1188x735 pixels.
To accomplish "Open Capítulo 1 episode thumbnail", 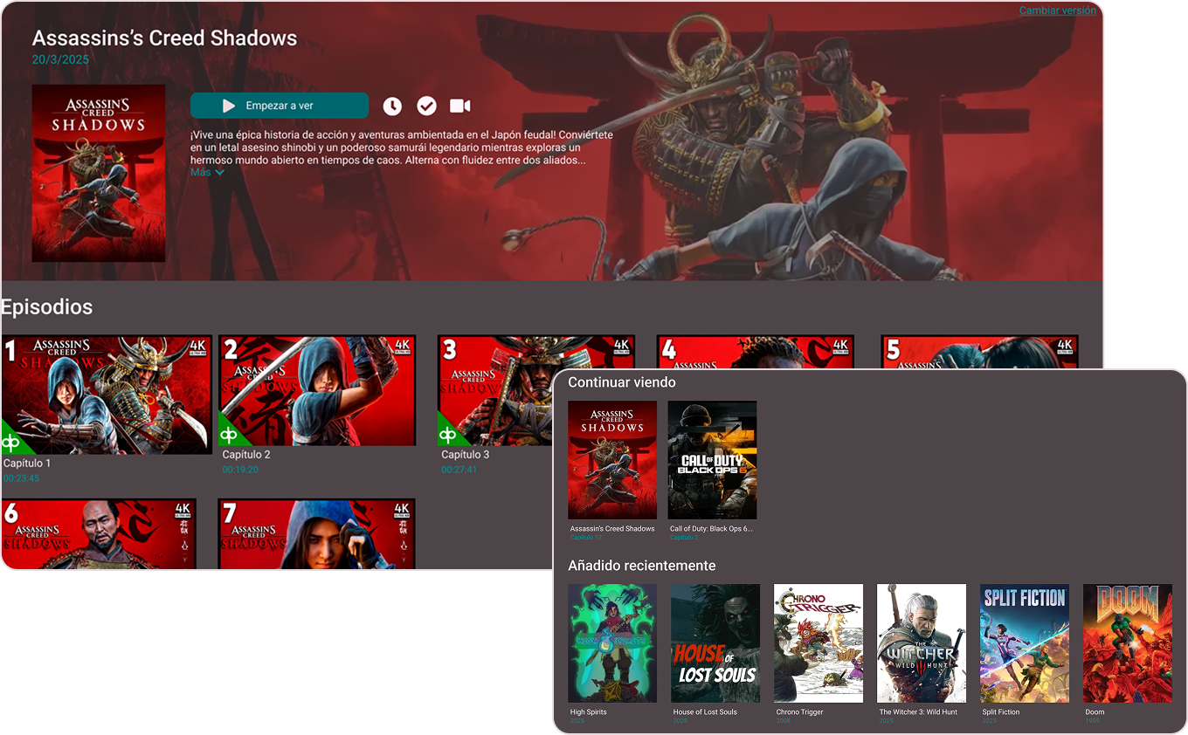I will pyautogui.click(x=107, y=394).
